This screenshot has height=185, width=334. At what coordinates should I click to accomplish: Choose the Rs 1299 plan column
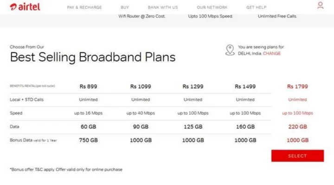click(x=193, y=86)
